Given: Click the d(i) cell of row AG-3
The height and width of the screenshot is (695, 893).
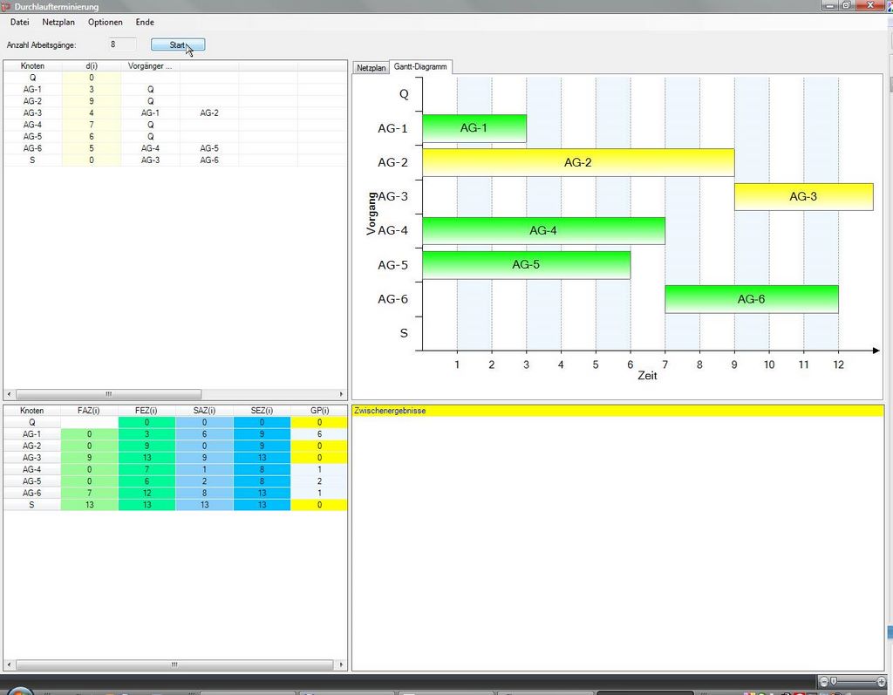Looking at the screenshot, I should tap(91, 112).
